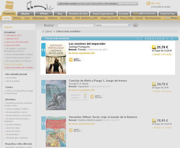Switch to the eBooks tab
This screenshot has width=180, height=148.
(x=26, y=13)
